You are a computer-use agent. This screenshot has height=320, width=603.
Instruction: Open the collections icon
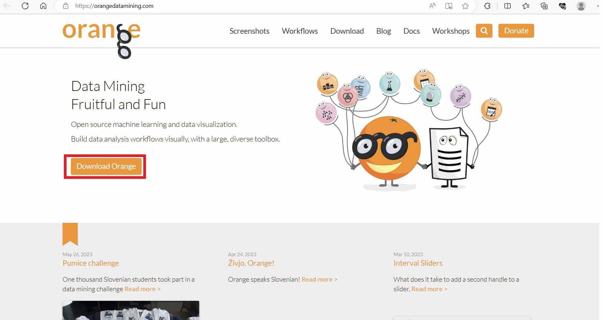tap(544, 6)
